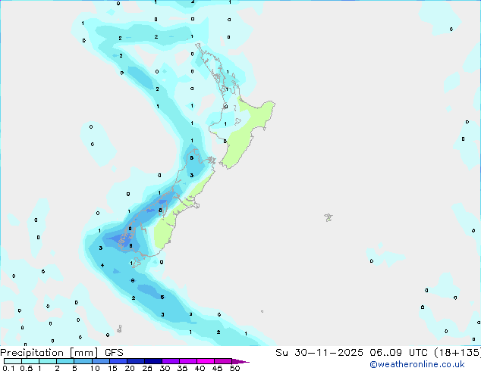Select the 35–40 mm legend color swatch
The image size is (481, 371).
click(x=188, y=361)
